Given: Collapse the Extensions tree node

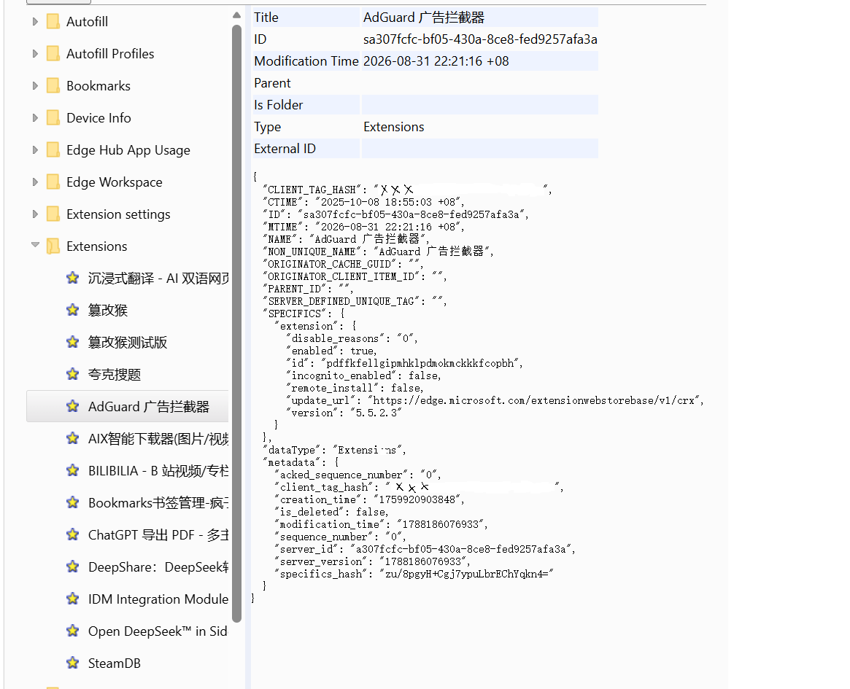Looking at the screenshot, I should [x=35, y=245].
